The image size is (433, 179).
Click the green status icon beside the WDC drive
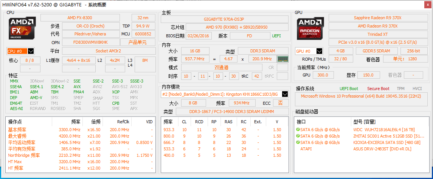click(298, 130)
